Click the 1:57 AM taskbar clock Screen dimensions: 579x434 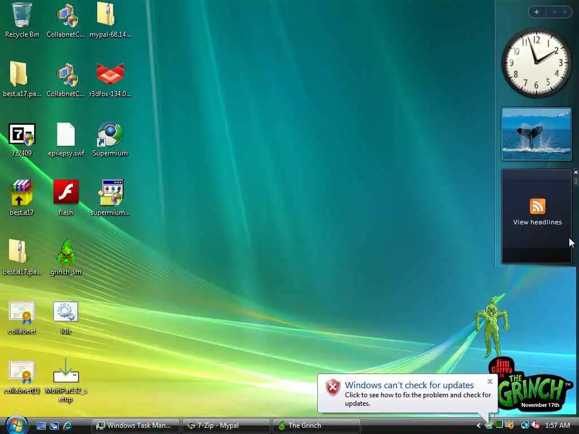click(x=557, y=426)
